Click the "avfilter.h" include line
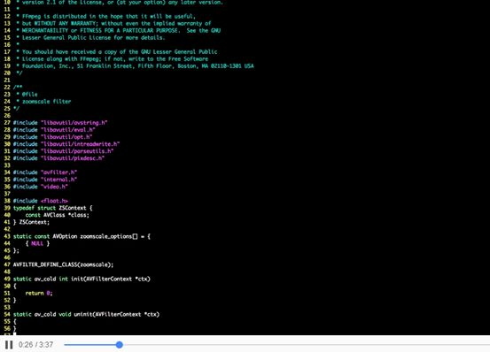Screen dimensions: 490x352 (x=45, y=172)
